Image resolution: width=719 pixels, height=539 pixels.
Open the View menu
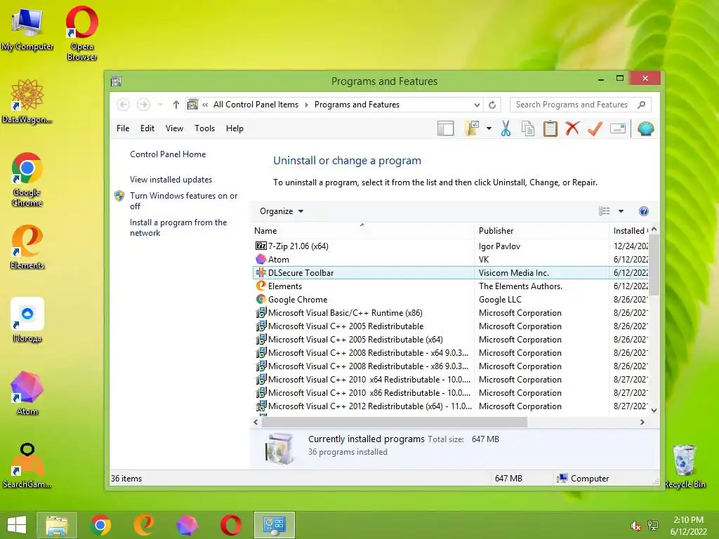tap(174, 128)
